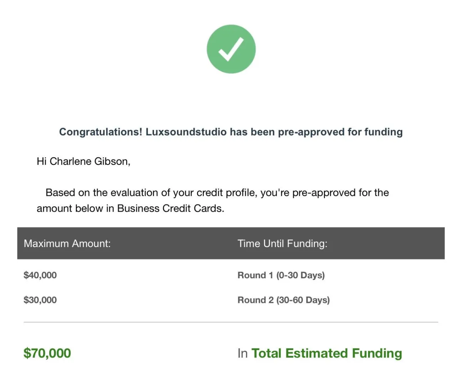Screen dimensions: 462x372
Task: Click the Round 1 (0-30 Days) entry
Action: 281,275
